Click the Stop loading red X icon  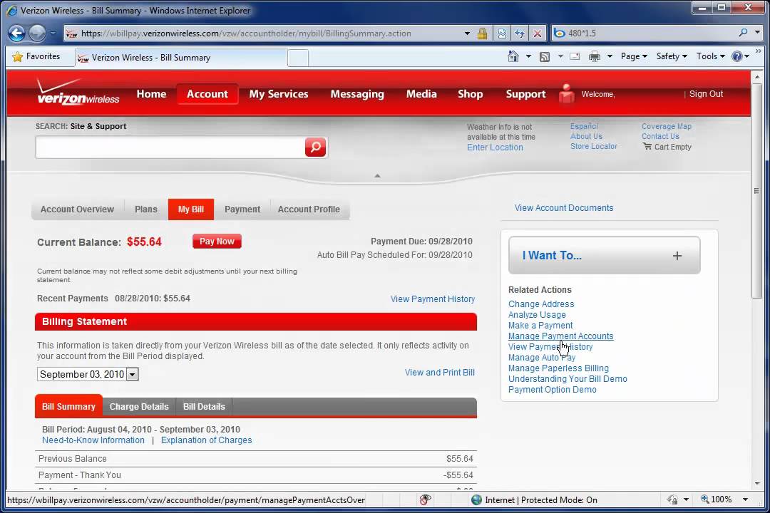coord(538,33)
